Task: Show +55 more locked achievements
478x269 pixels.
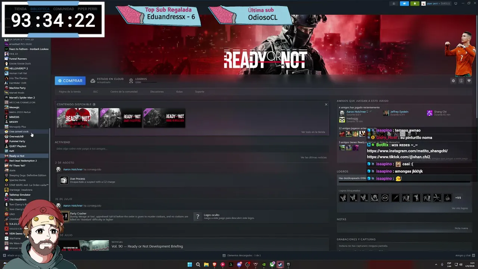Action: (458, 198)
